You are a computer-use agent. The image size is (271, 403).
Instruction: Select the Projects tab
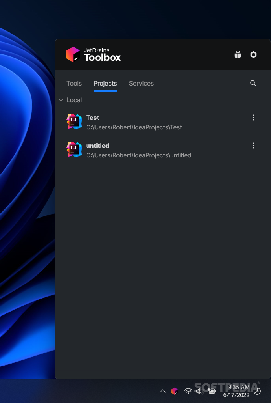pos(105,83)
